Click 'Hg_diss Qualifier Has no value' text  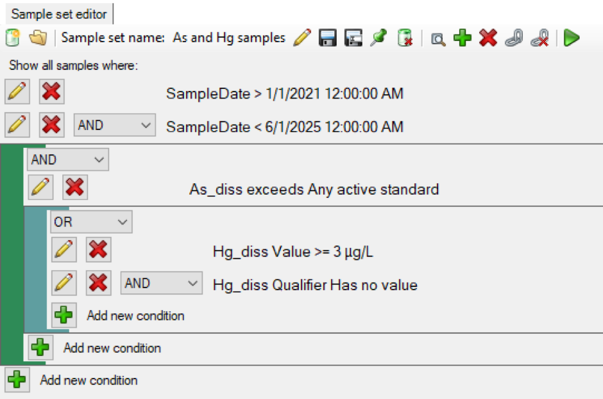pyautogui.click(x=315, y=285)
